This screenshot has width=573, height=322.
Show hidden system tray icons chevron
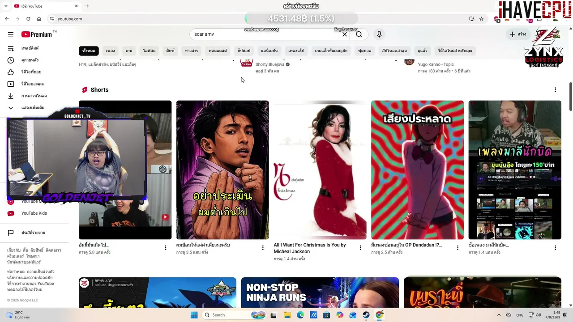499,315
